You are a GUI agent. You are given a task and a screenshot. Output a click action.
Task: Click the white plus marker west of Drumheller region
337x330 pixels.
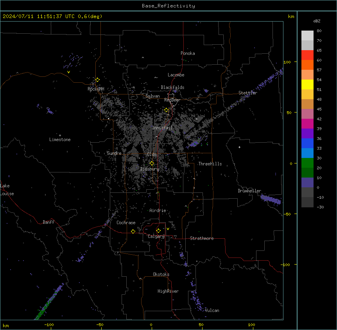239,147
